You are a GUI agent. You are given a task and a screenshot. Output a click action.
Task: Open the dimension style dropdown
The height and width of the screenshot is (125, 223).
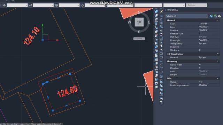click(x=43, y=5)
